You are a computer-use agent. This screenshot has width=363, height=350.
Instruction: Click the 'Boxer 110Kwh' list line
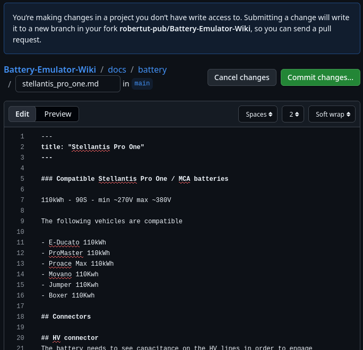(x=68, y=295)
